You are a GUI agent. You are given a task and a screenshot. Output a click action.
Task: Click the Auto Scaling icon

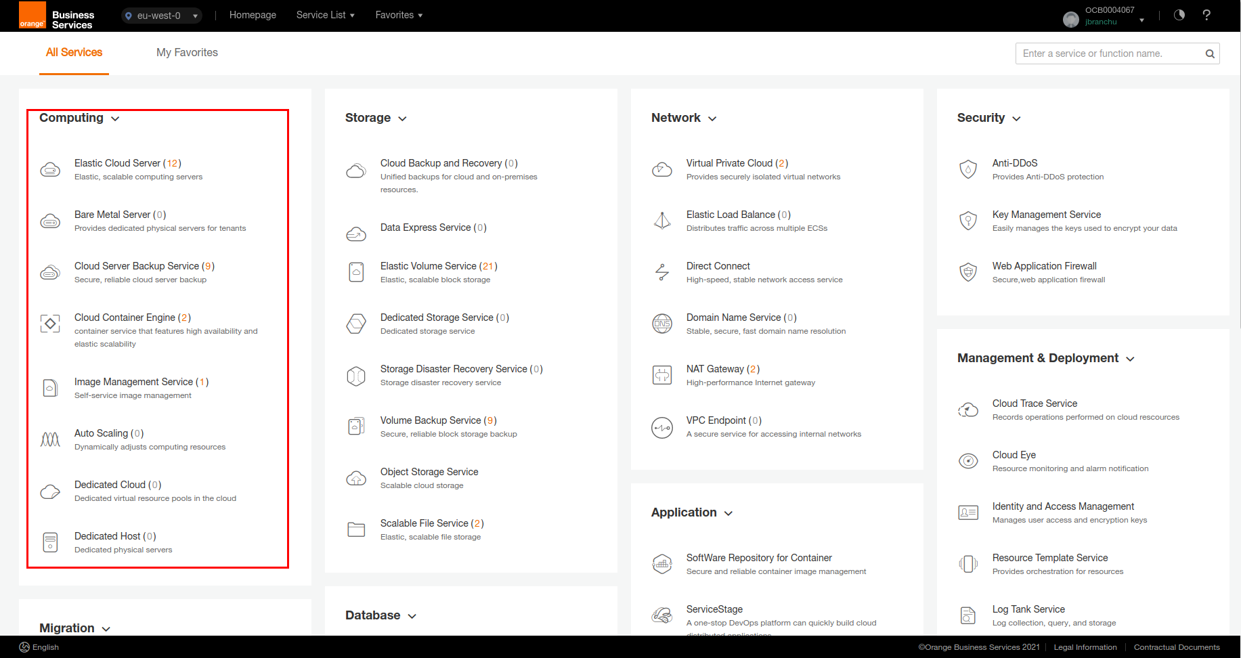(x=50, y=439)
